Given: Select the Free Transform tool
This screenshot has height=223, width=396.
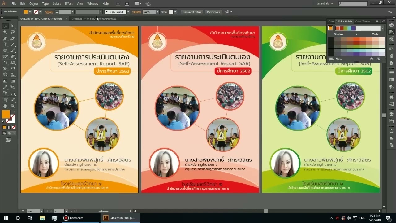Looking at the screenshot, I should [x=13, y=69].
